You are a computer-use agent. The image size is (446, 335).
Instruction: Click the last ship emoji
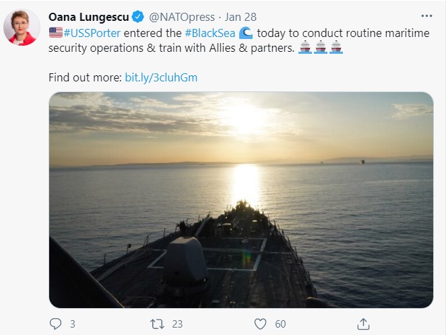[x=336, y=48]
